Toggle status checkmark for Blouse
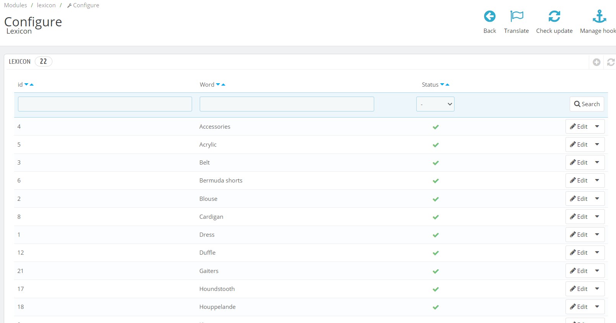The height and width of the screenshot is (323, 616). (x=435, y=199)
